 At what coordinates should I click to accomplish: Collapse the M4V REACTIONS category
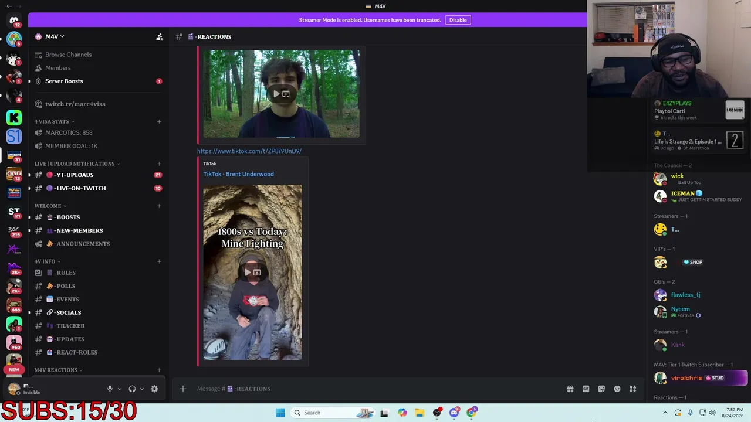58,370
